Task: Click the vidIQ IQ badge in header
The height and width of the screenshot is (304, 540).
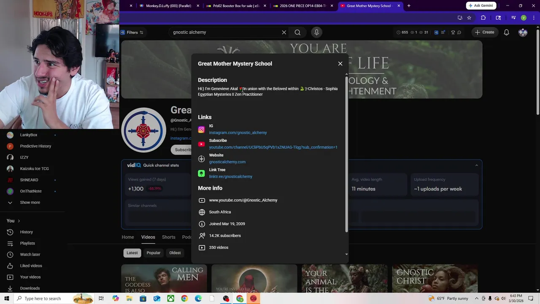Action: [436, 33]
